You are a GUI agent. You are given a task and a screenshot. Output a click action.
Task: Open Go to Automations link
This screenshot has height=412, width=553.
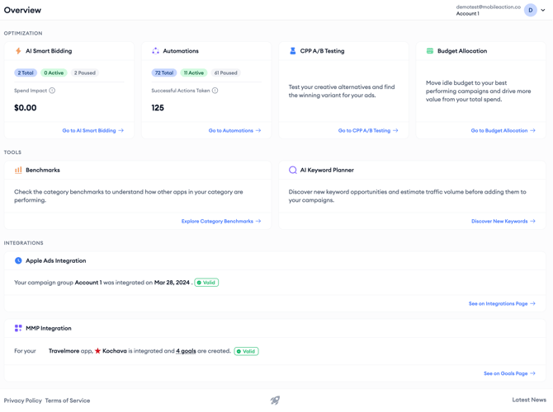234,131
